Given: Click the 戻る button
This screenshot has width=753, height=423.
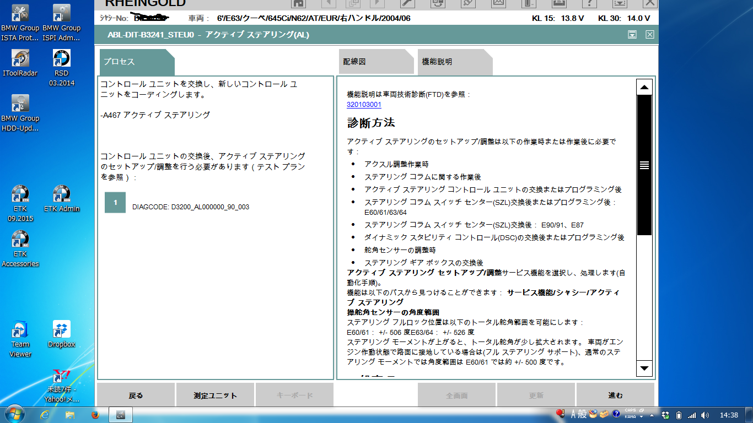Looking at the screenshot, I should pos(136,395).
